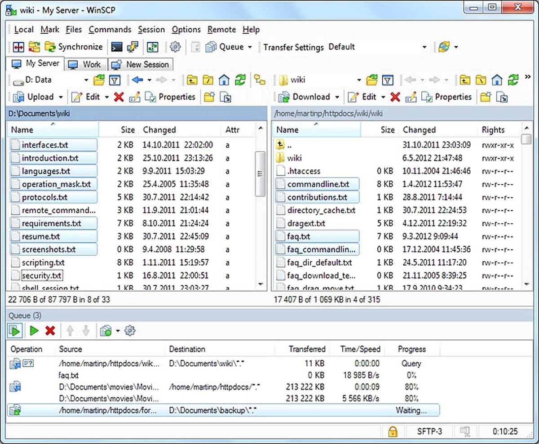Click the Upload button

[33, 97]
